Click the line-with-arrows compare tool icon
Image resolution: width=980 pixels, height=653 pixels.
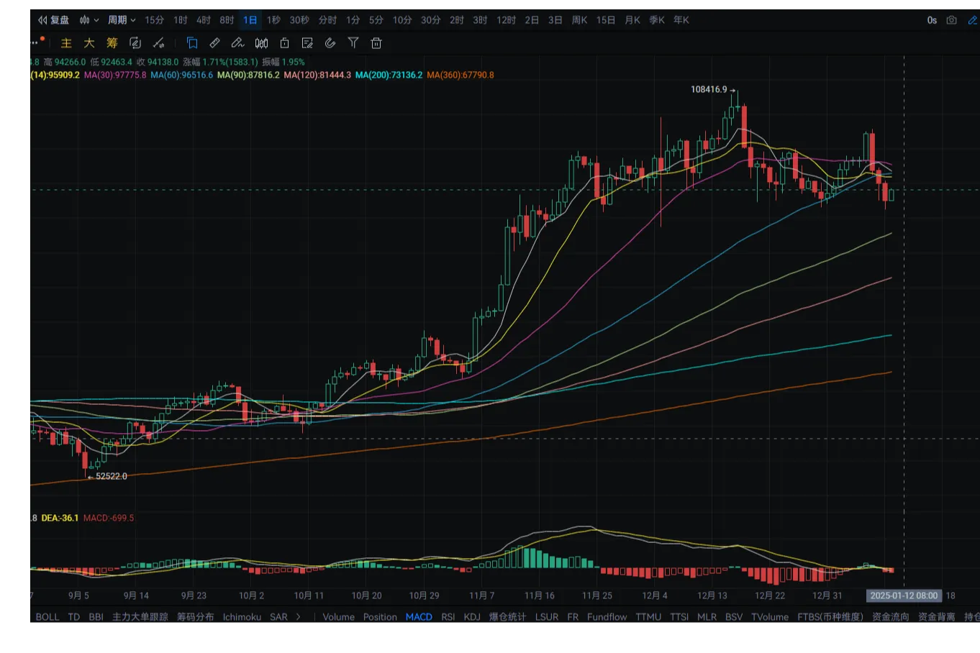pos(159,43)
